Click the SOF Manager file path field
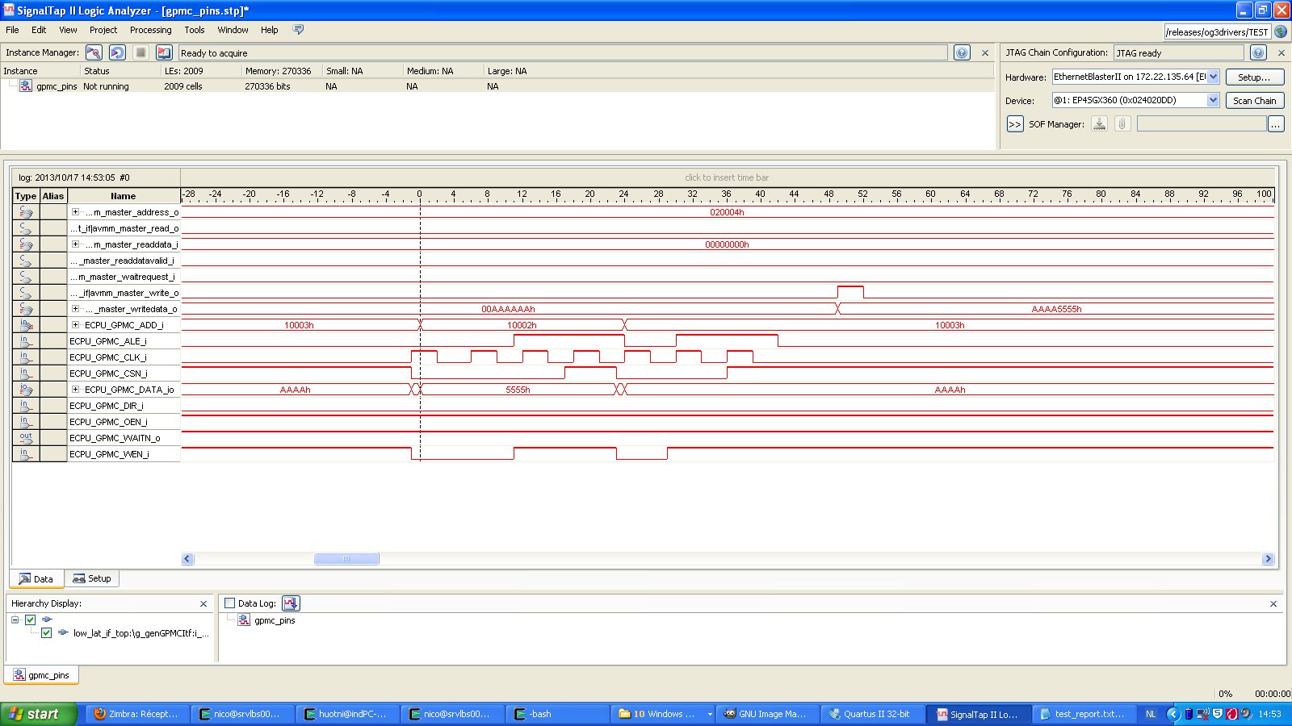Screen dimensions: 1292x726 (1202, 124)
